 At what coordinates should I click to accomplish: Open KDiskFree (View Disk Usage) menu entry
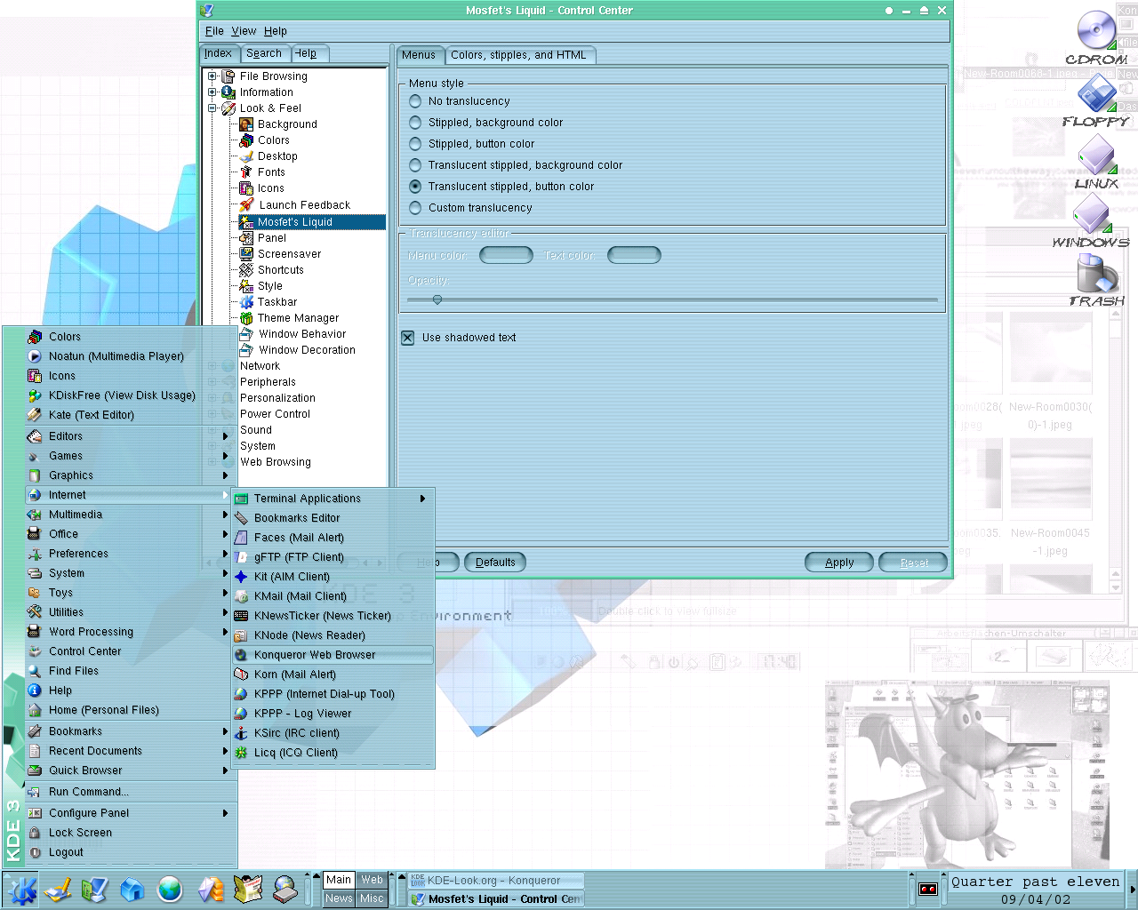(130, 395)
